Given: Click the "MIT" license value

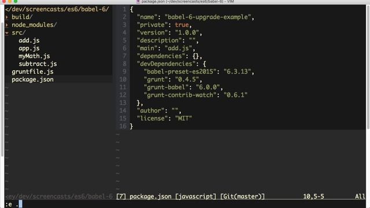Looking at the screenshot, I should click(184, 118).
